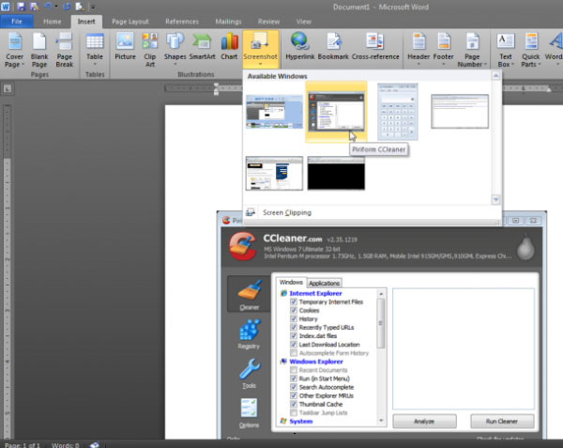Click the Cover Page icon
The width and height of the screenshot is (563, 448).
click(15, 42)
